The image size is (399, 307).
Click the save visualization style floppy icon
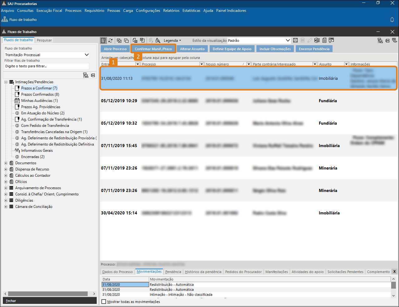pos(295,41)
